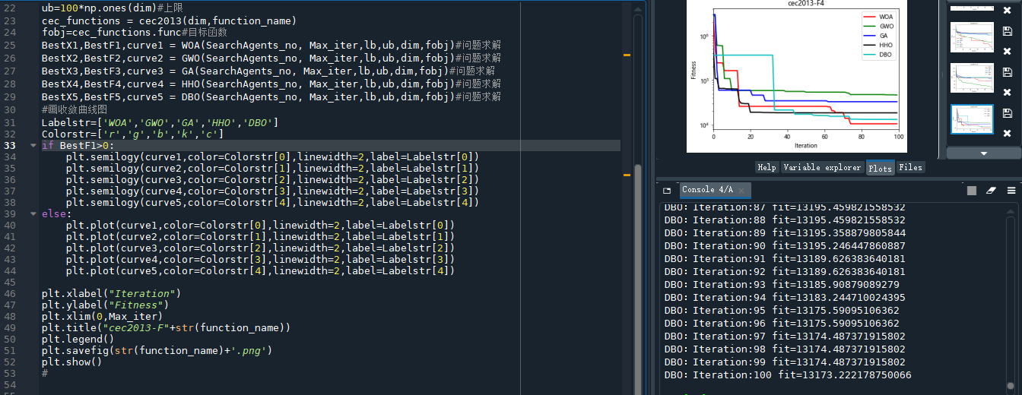The width and height of the screenshot is (1022, 395).
Task: Switch to the Variable explorer tab
Action: [822, 167]
